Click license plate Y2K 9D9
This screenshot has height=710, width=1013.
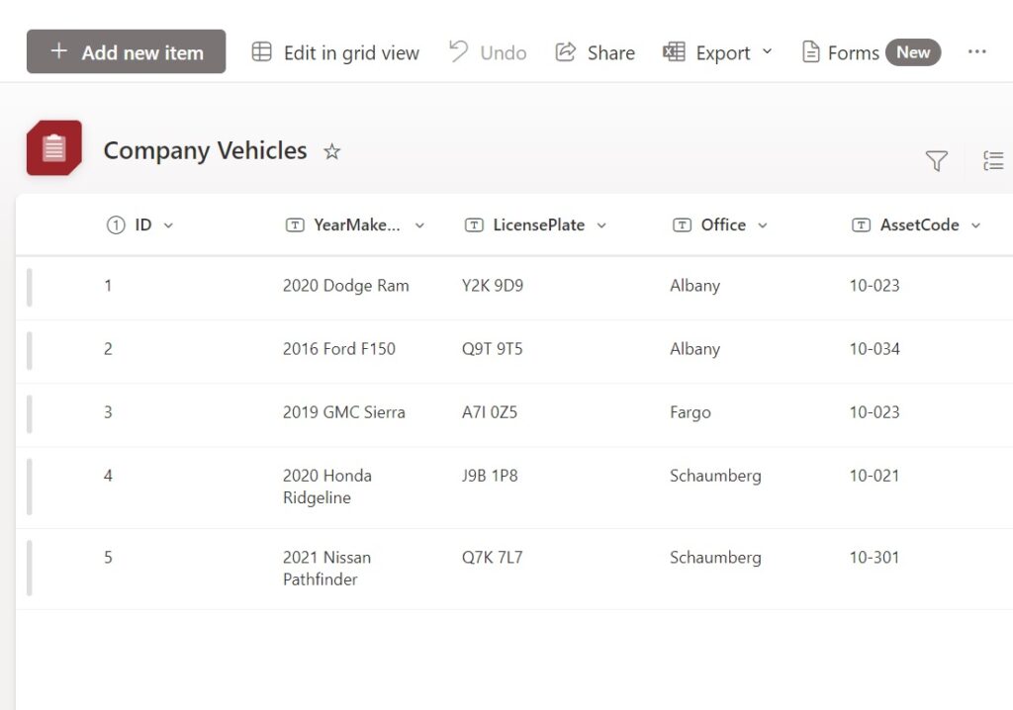point(493,286)
